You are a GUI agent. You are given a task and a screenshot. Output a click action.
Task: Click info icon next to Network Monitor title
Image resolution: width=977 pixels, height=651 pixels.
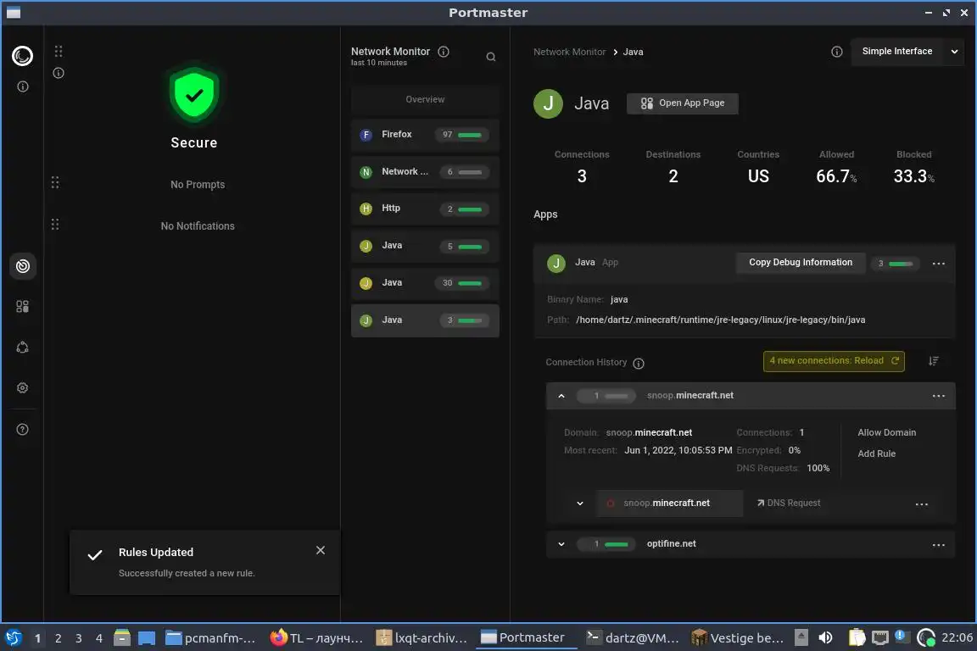[x=444, y=52]
